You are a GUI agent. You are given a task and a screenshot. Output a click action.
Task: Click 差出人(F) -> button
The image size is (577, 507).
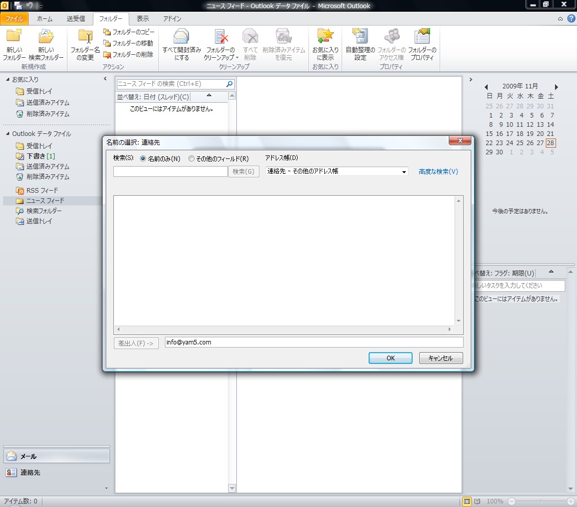coord(136,343)
